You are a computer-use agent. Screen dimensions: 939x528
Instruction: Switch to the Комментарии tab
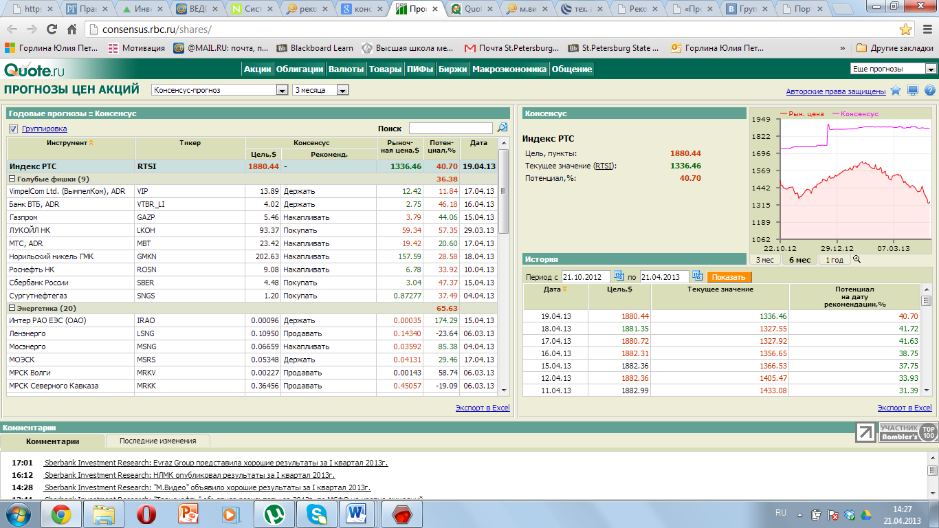(x=53, y=441)
